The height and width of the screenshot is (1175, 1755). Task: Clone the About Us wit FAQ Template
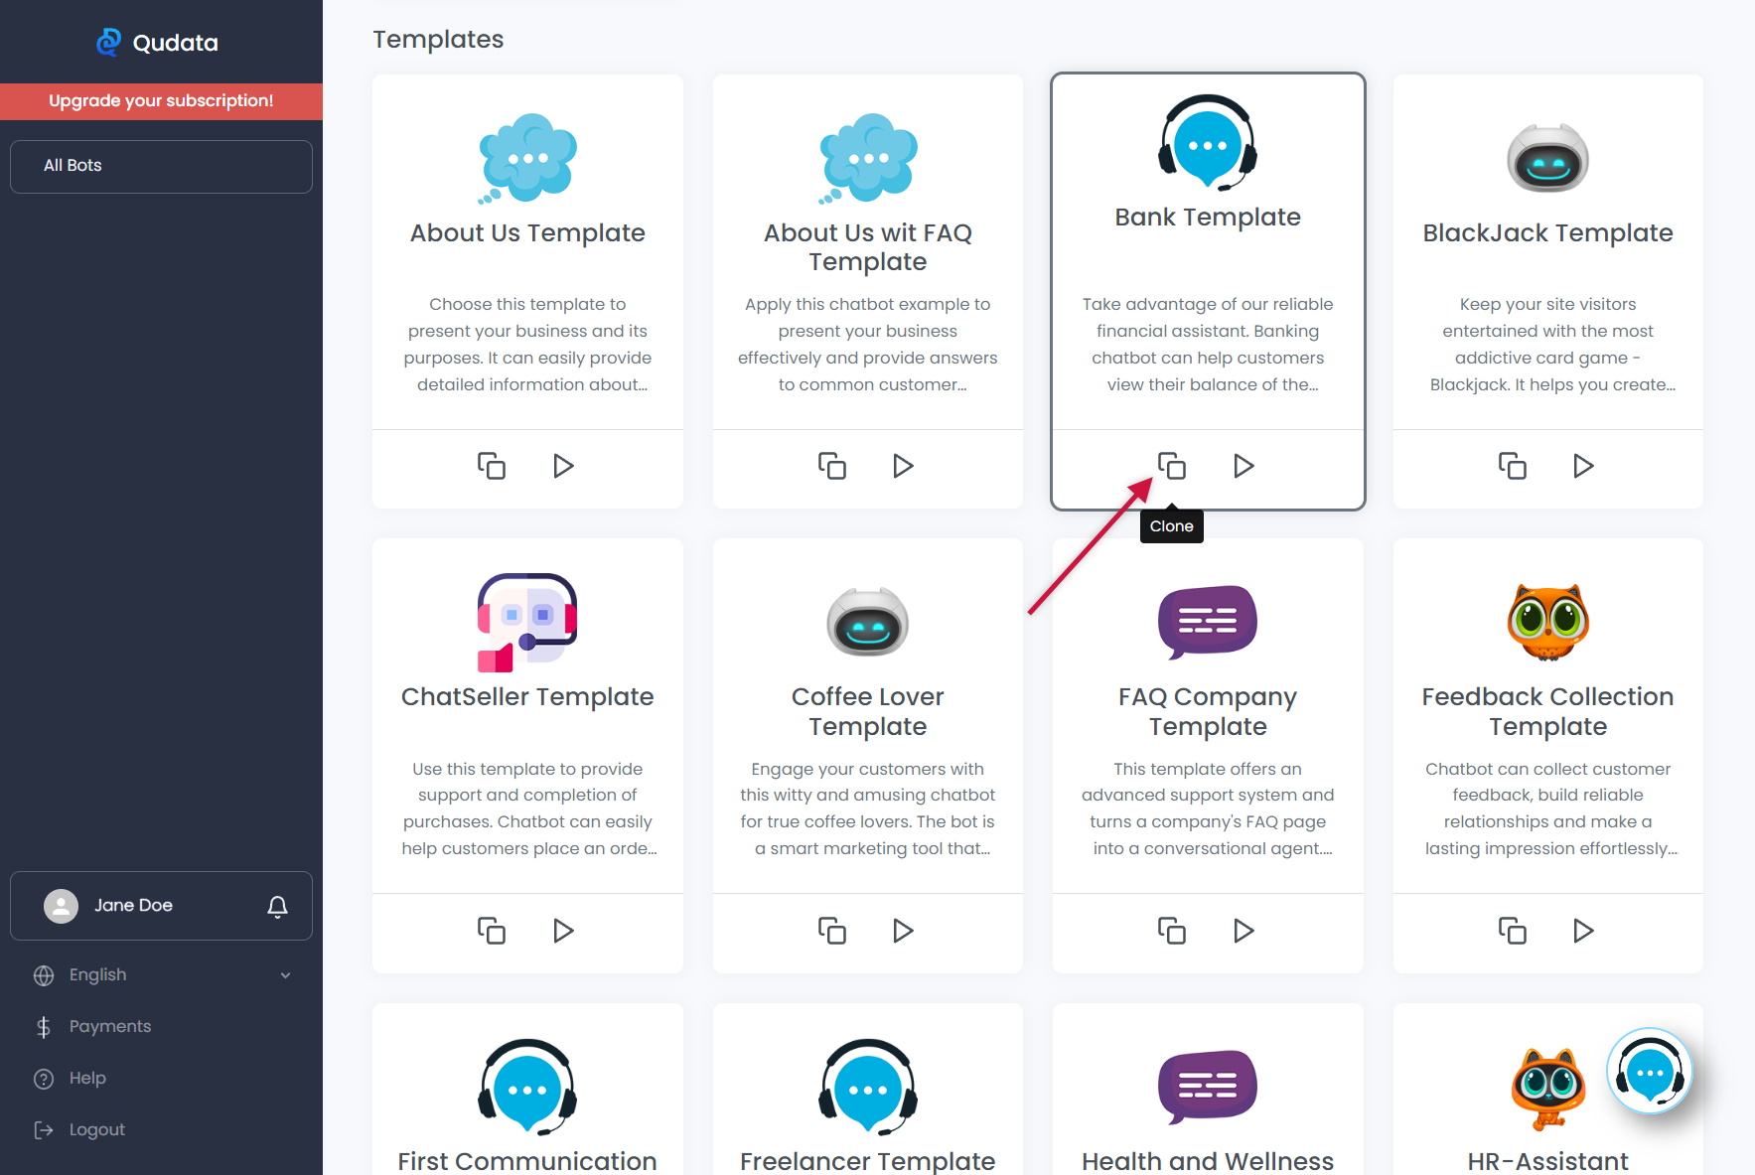(x=832, y=466)
